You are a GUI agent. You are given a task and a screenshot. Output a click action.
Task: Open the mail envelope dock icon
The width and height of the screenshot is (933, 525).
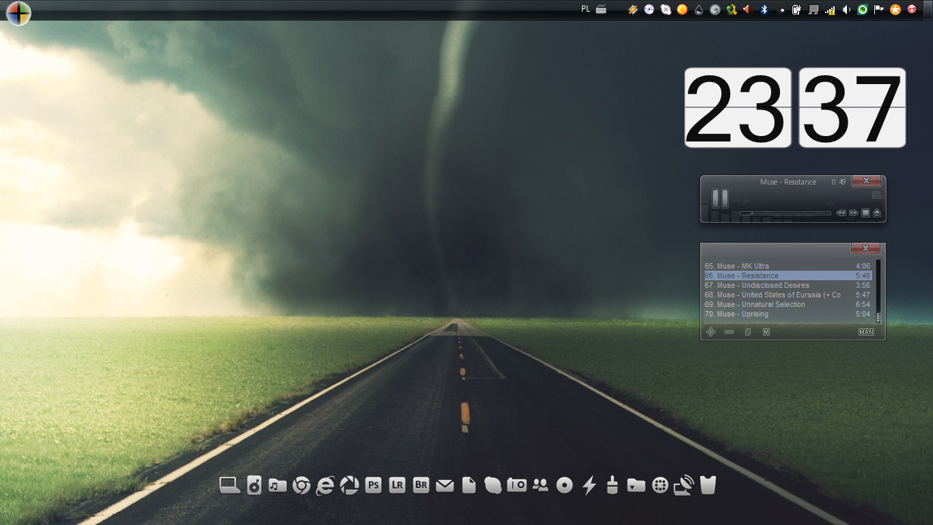point(445,485)
